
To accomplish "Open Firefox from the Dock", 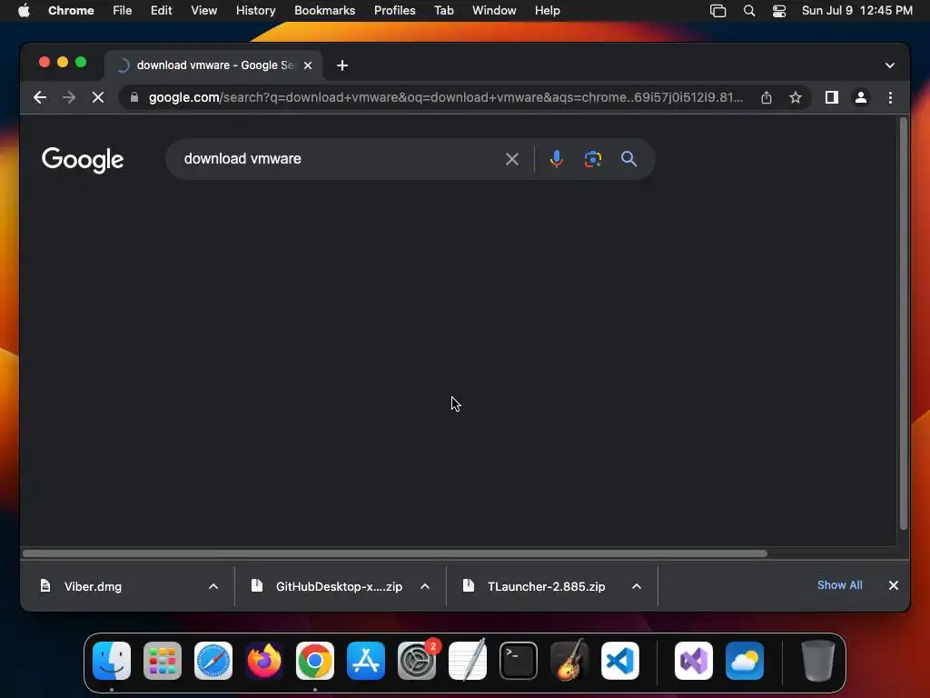I will (264, 661).
